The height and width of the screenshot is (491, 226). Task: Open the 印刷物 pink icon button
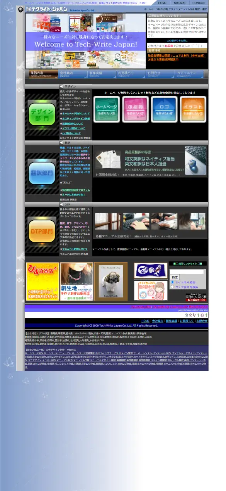point(135,109)
